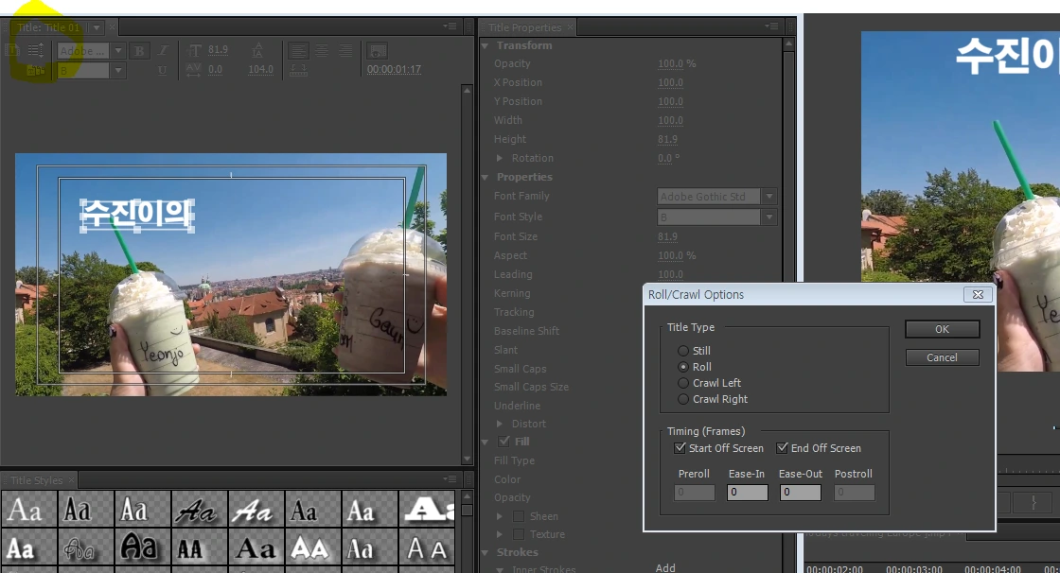Open the Title Properties panel flyout menu
The image size is (1060, 573).
click(x=771, y=26)
